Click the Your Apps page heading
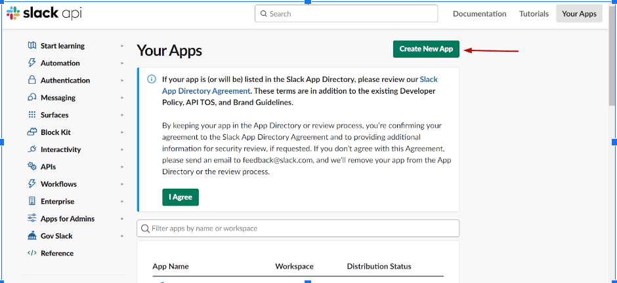This screenshot has width=617, height=283. [169, 50]
